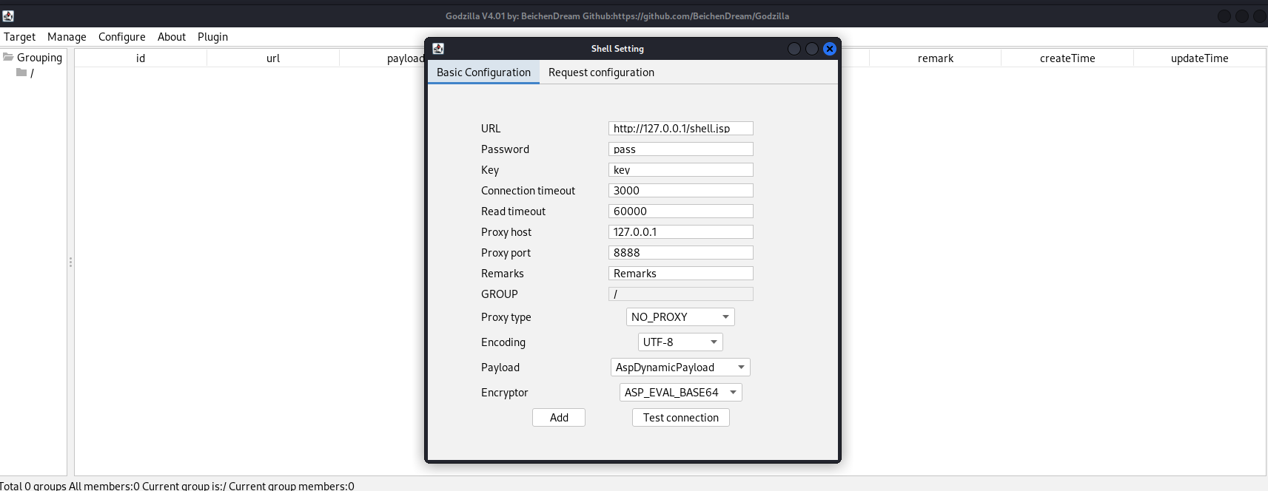
Task: Switch to Request configuration tab
Action: click(601, 72)
